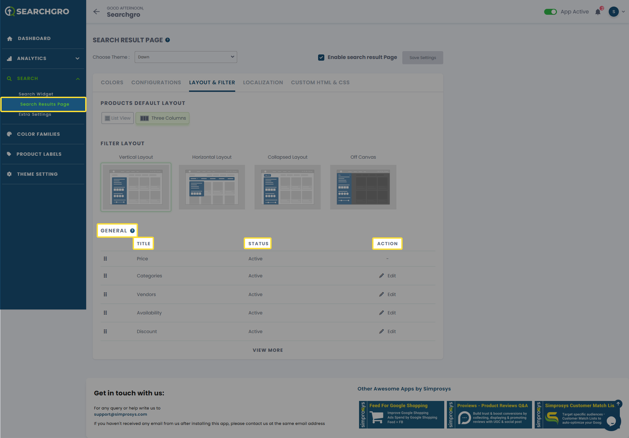The height and width of the screenshot is (438, 629).
Task: Click help icon next to Search Result Page
Action: (167, 40)
